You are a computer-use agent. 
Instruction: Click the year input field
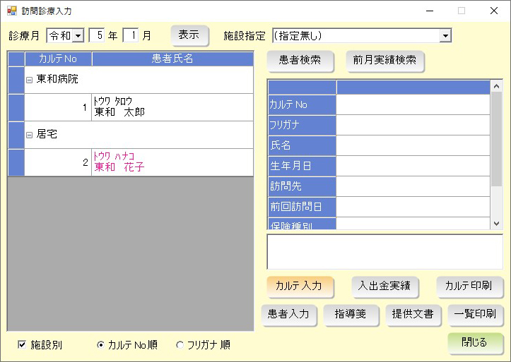pyautogui.click(x=98, y=35)
